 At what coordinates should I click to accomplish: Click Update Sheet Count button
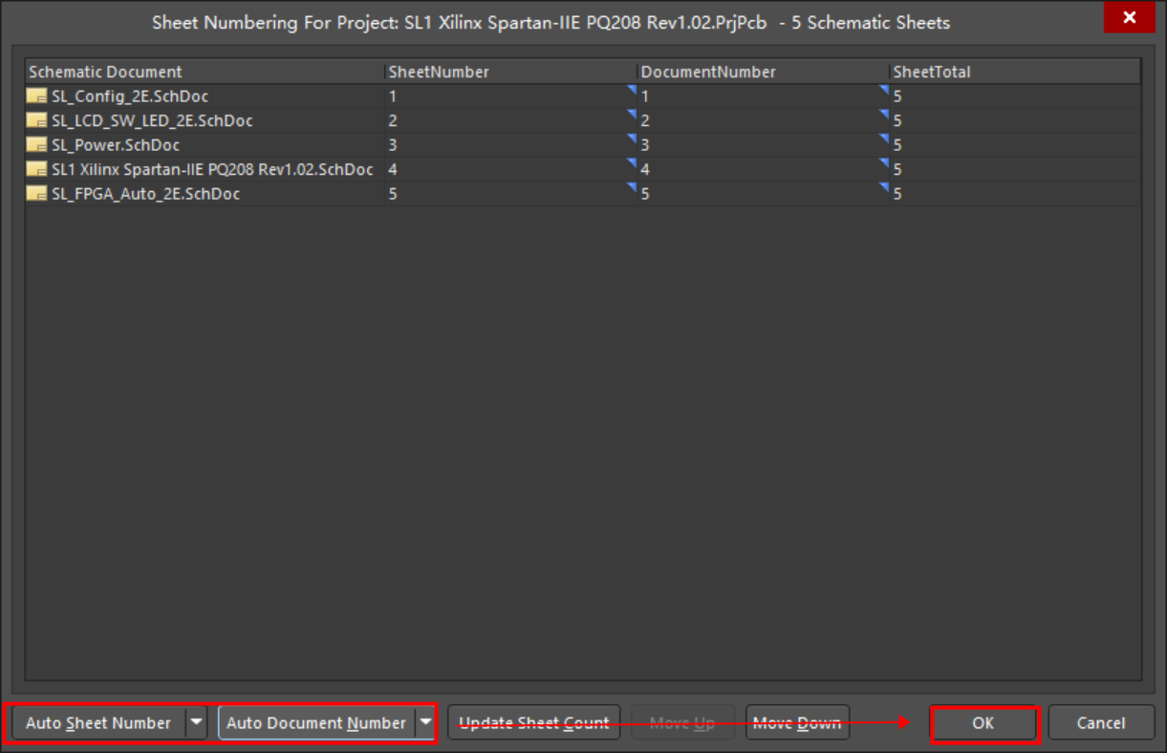534,723
